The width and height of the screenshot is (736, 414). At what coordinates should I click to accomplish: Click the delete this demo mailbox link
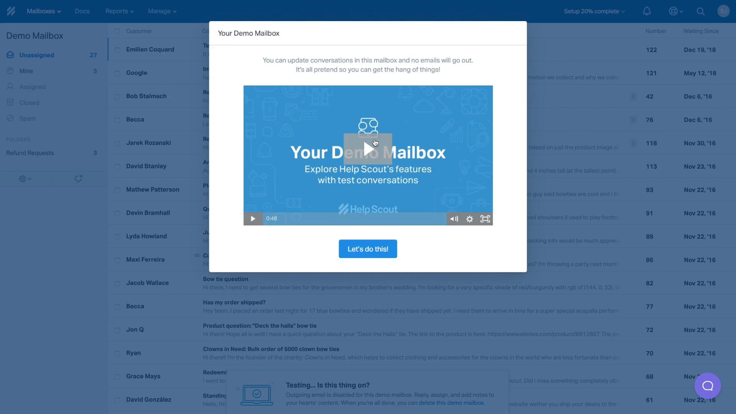click(451, 403)
